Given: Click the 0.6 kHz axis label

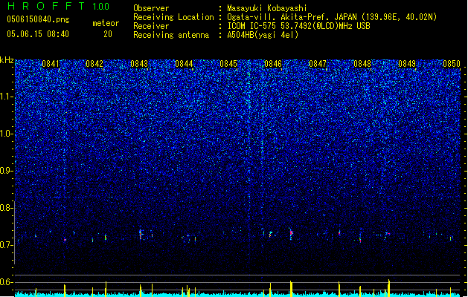Looking at the screenshot, I should click(x=7, y=282).
